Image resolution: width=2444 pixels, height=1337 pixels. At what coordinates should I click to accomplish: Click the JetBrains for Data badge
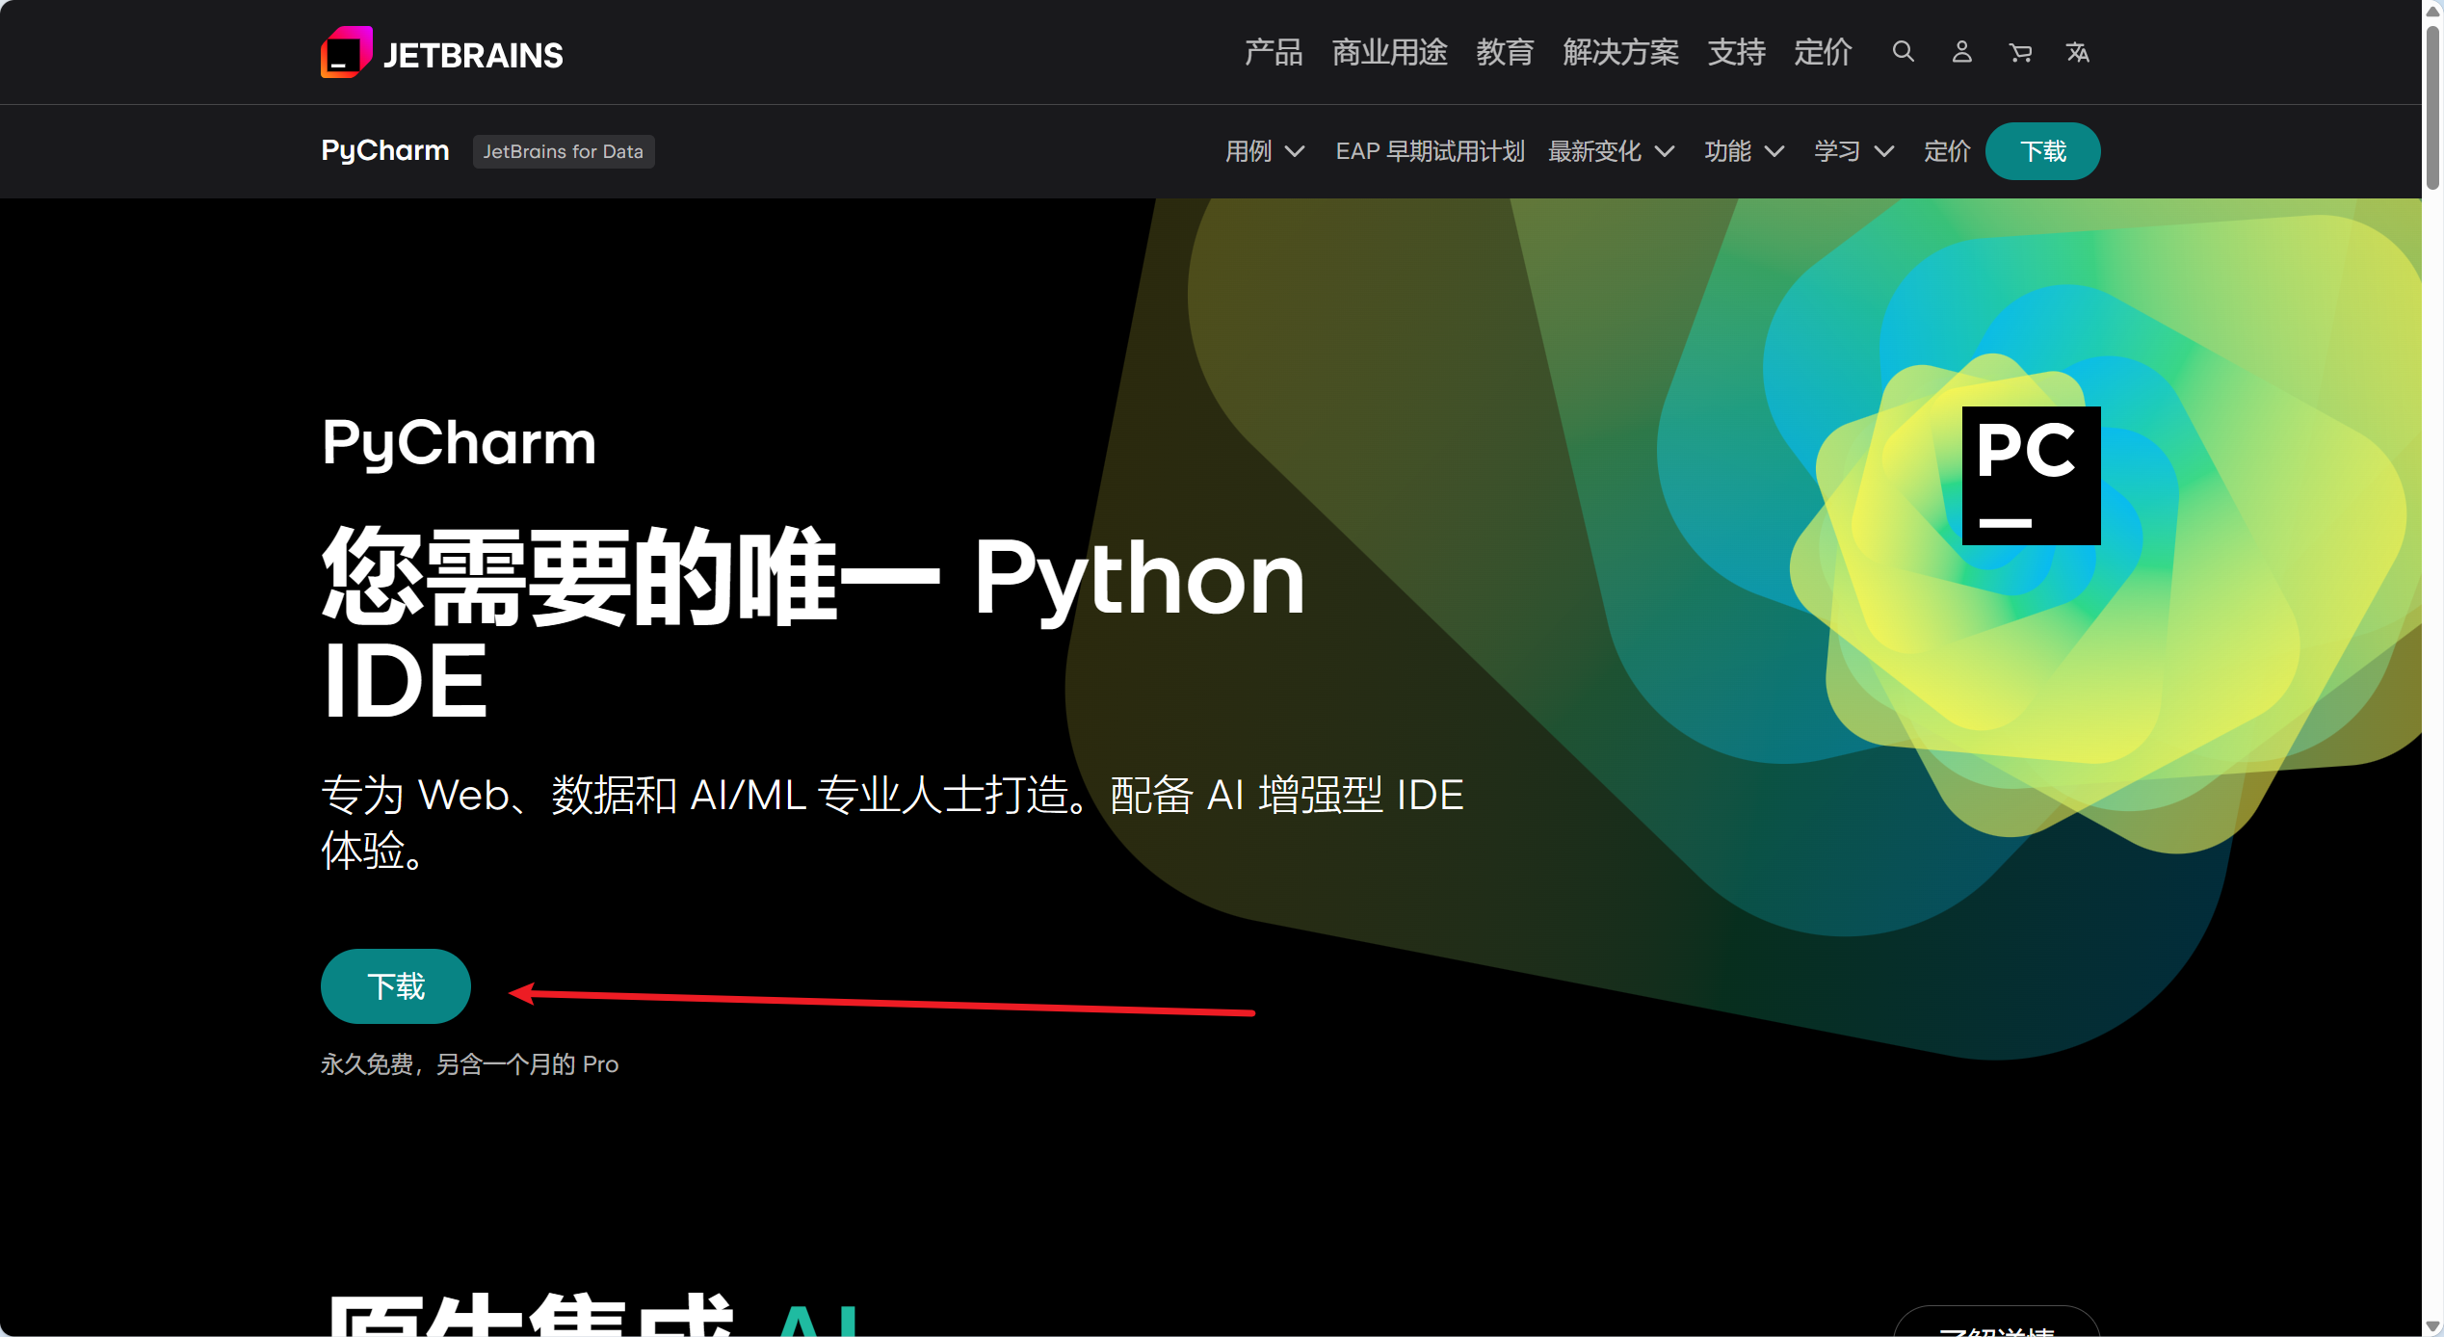[x=564, y=151]
